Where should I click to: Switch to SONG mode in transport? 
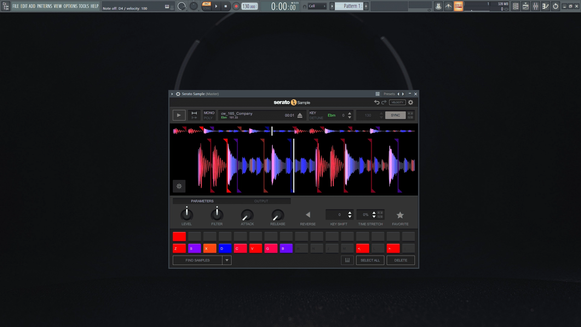point(207,8)
